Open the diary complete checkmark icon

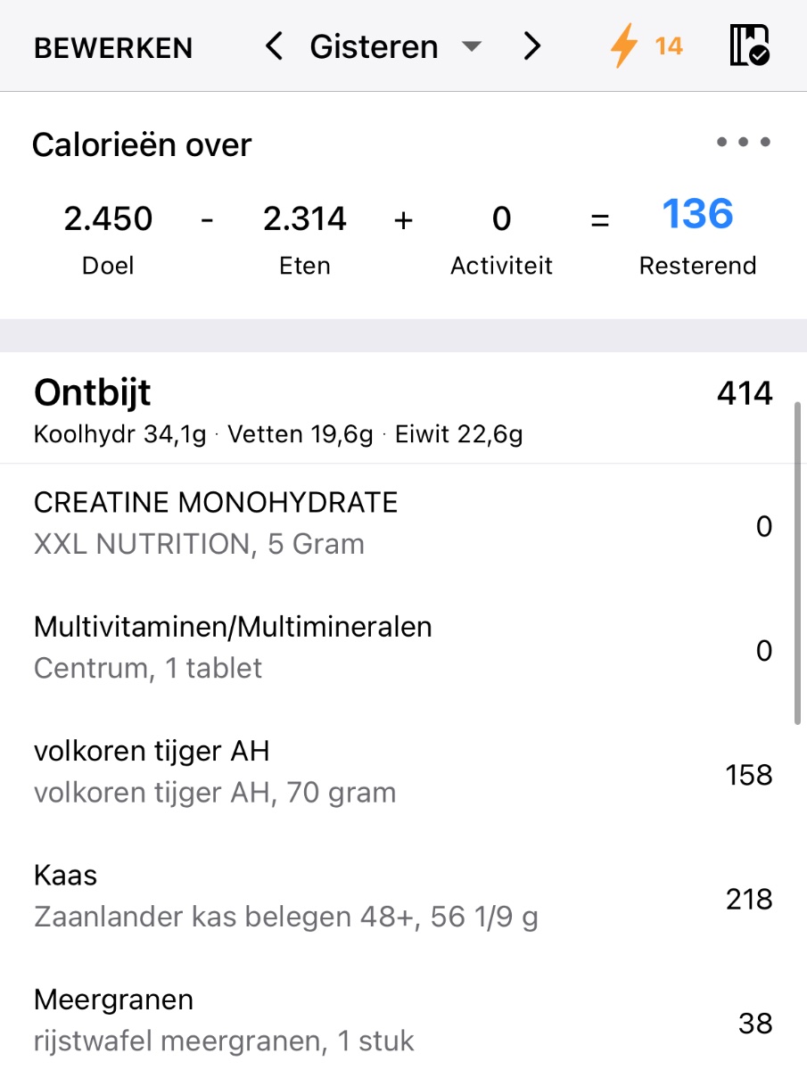[x=749, y=45]
